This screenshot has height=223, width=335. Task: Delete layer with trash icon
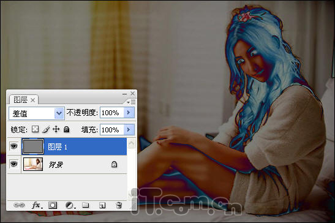point(119,205)
